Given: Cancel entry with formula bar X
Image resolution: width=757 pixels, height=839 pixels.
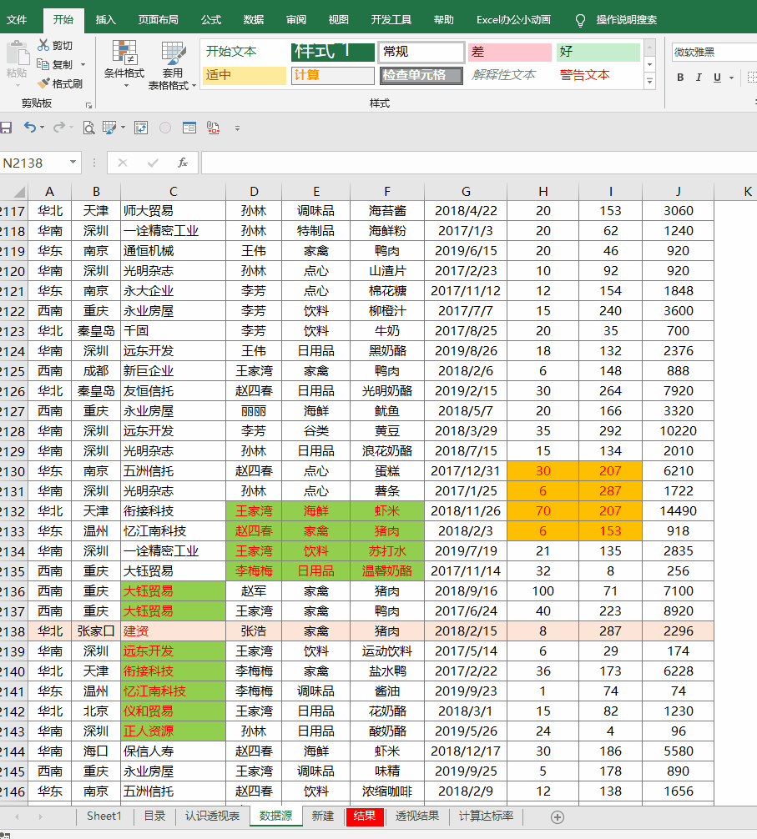Looking at the screenshot, I should (x=123, y=163).
